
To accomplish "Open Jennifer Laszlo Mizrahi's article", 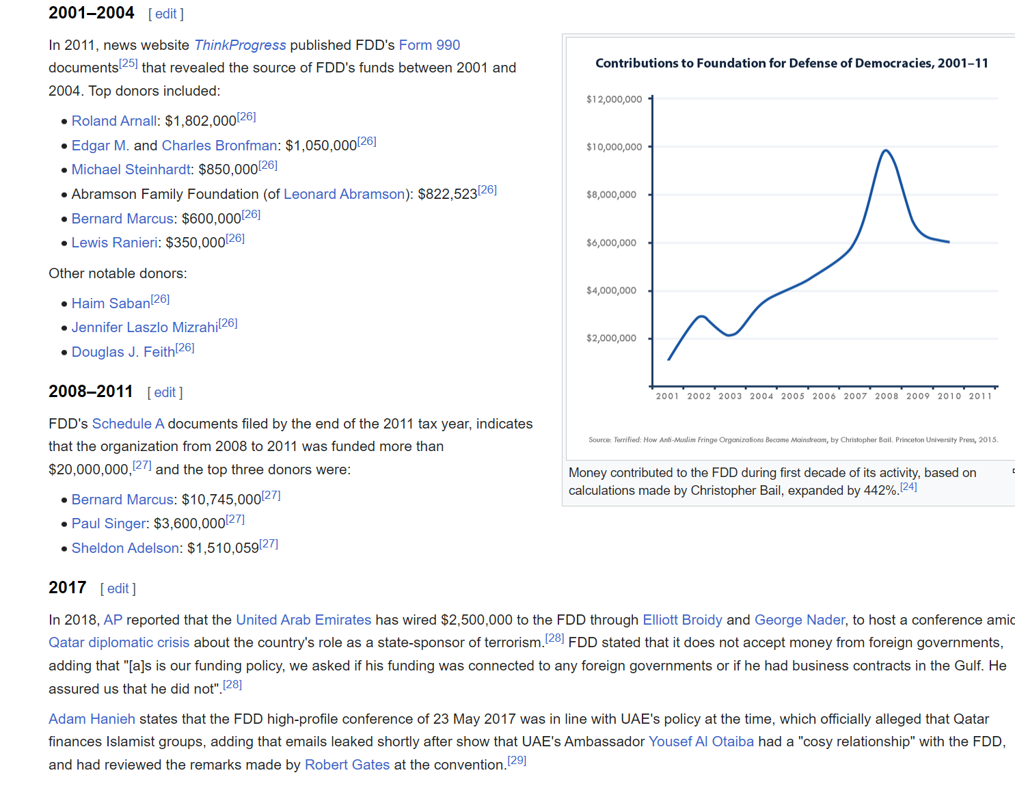I will click(145, 327).
